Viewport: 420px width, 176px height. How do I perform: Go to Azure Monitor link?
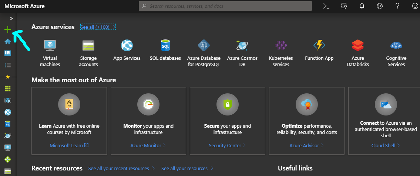(148, 145)
